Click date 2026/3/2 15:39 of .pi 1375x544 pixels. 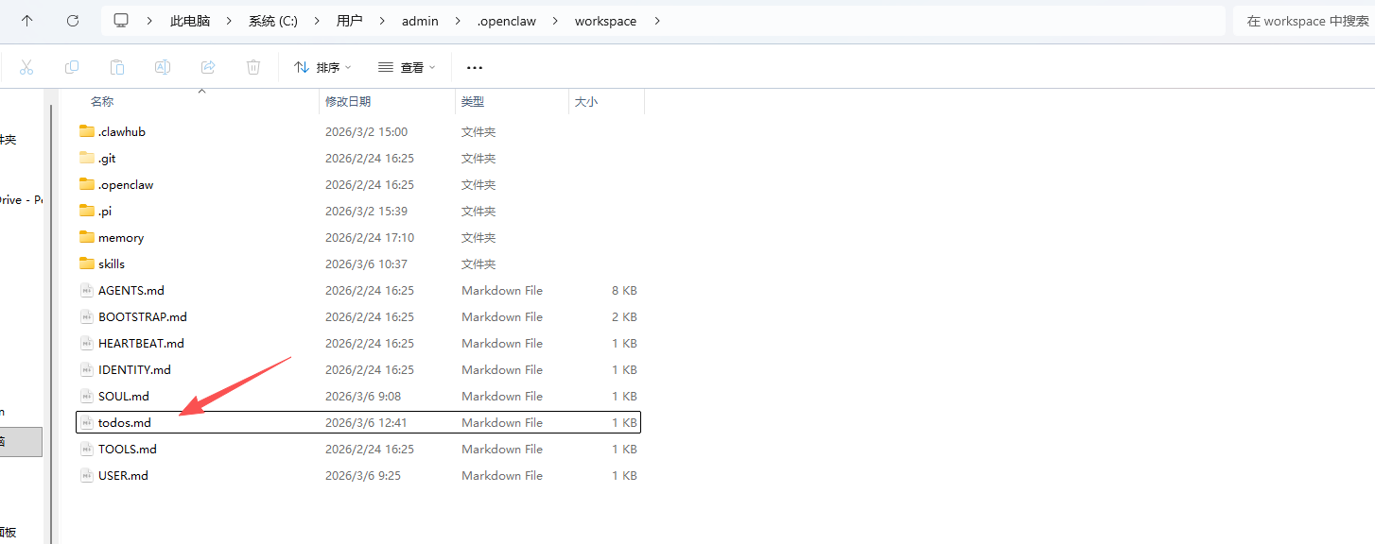click(366, 211)
